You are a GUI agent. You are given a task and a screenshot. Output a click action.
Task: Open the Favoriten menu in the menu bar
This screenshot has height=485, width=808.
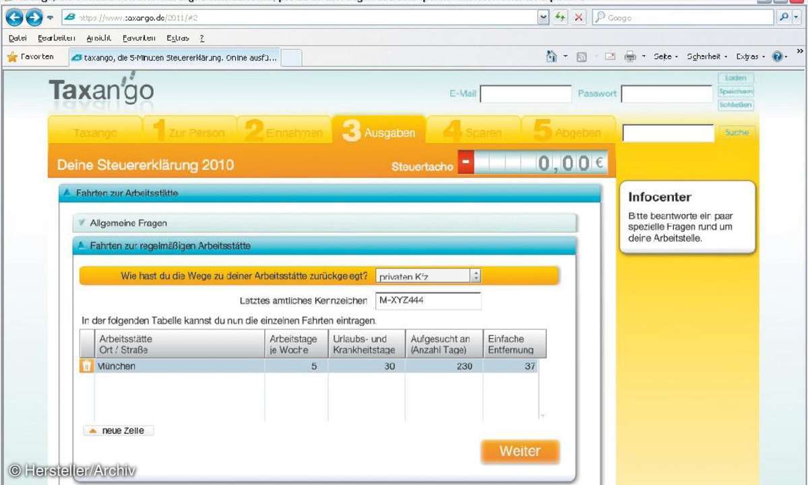pyautogui.click(x=139, y=38)
